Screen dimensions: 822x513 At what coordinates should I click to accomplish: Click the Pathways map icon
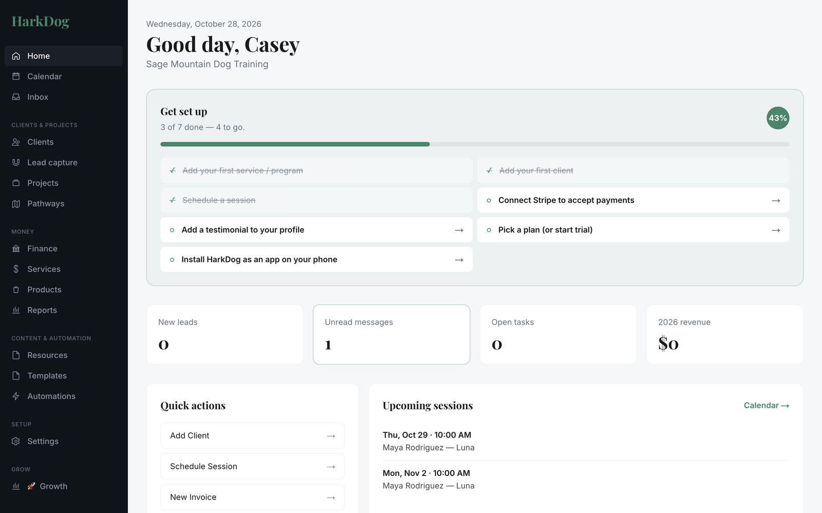pos(16,204)
